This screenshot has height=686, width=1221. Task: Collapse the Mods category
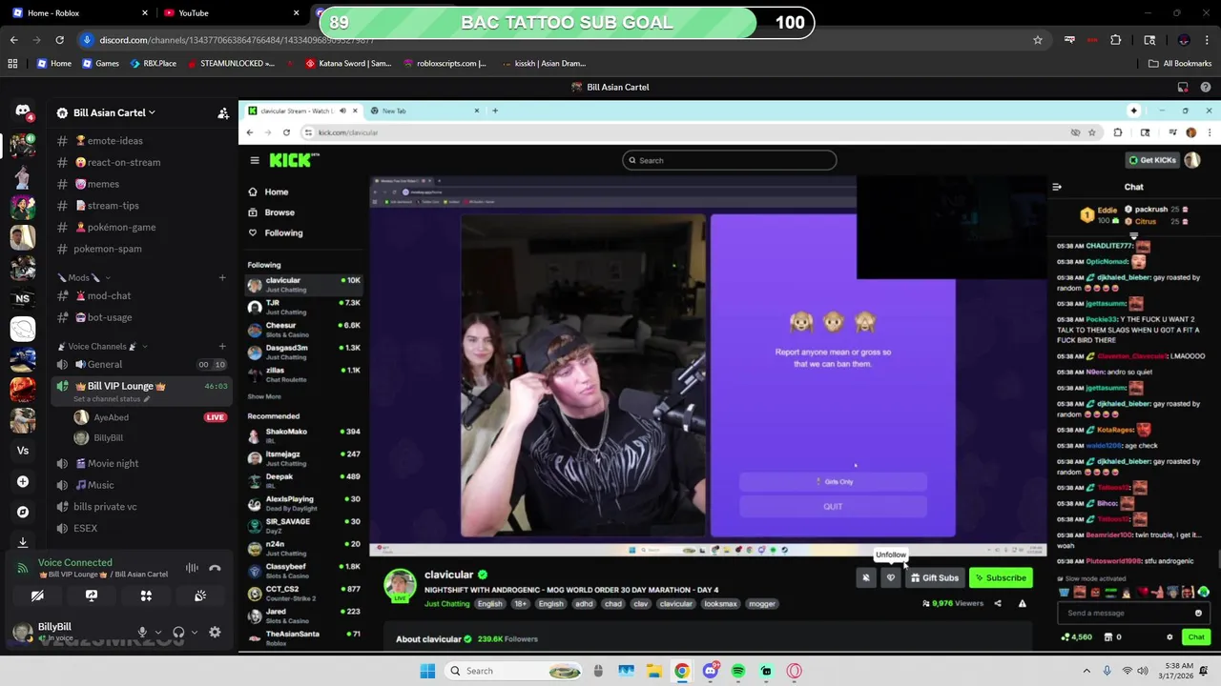point(84,277)
